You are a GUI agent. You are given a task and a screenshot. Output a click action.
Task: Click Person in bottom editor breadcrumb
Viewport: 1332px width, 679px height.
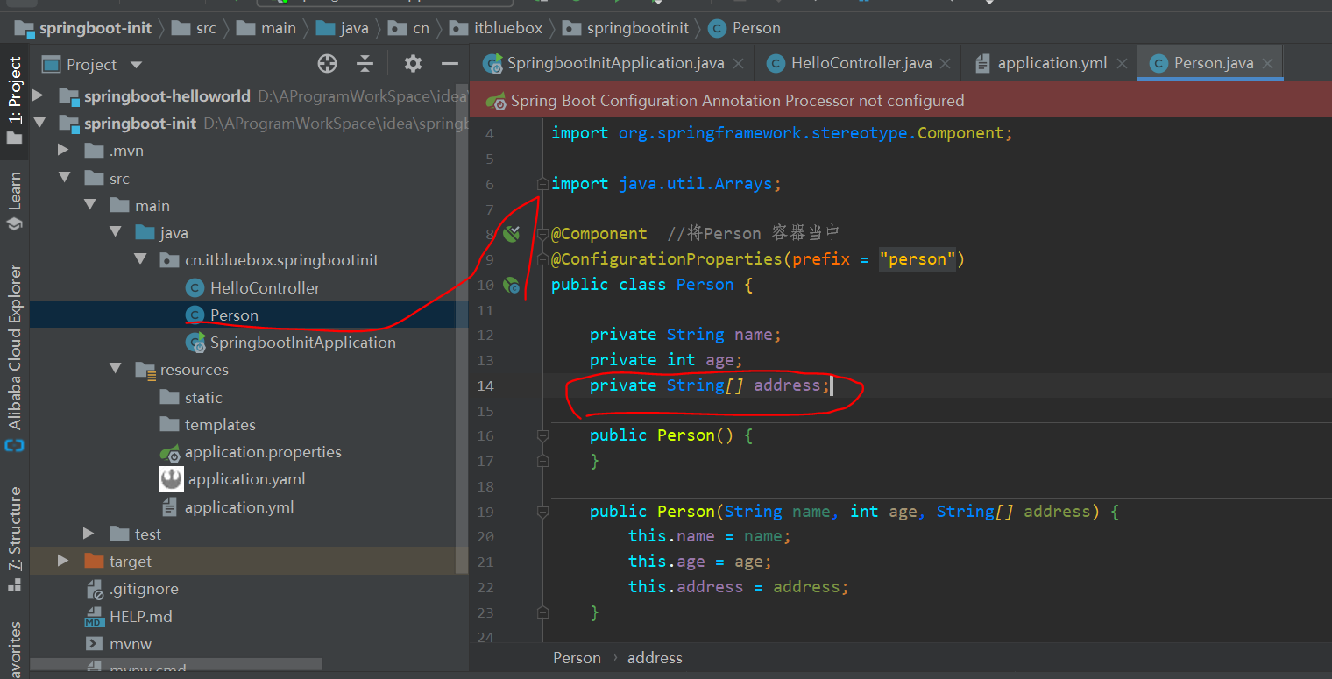click(x=577, y=657)
